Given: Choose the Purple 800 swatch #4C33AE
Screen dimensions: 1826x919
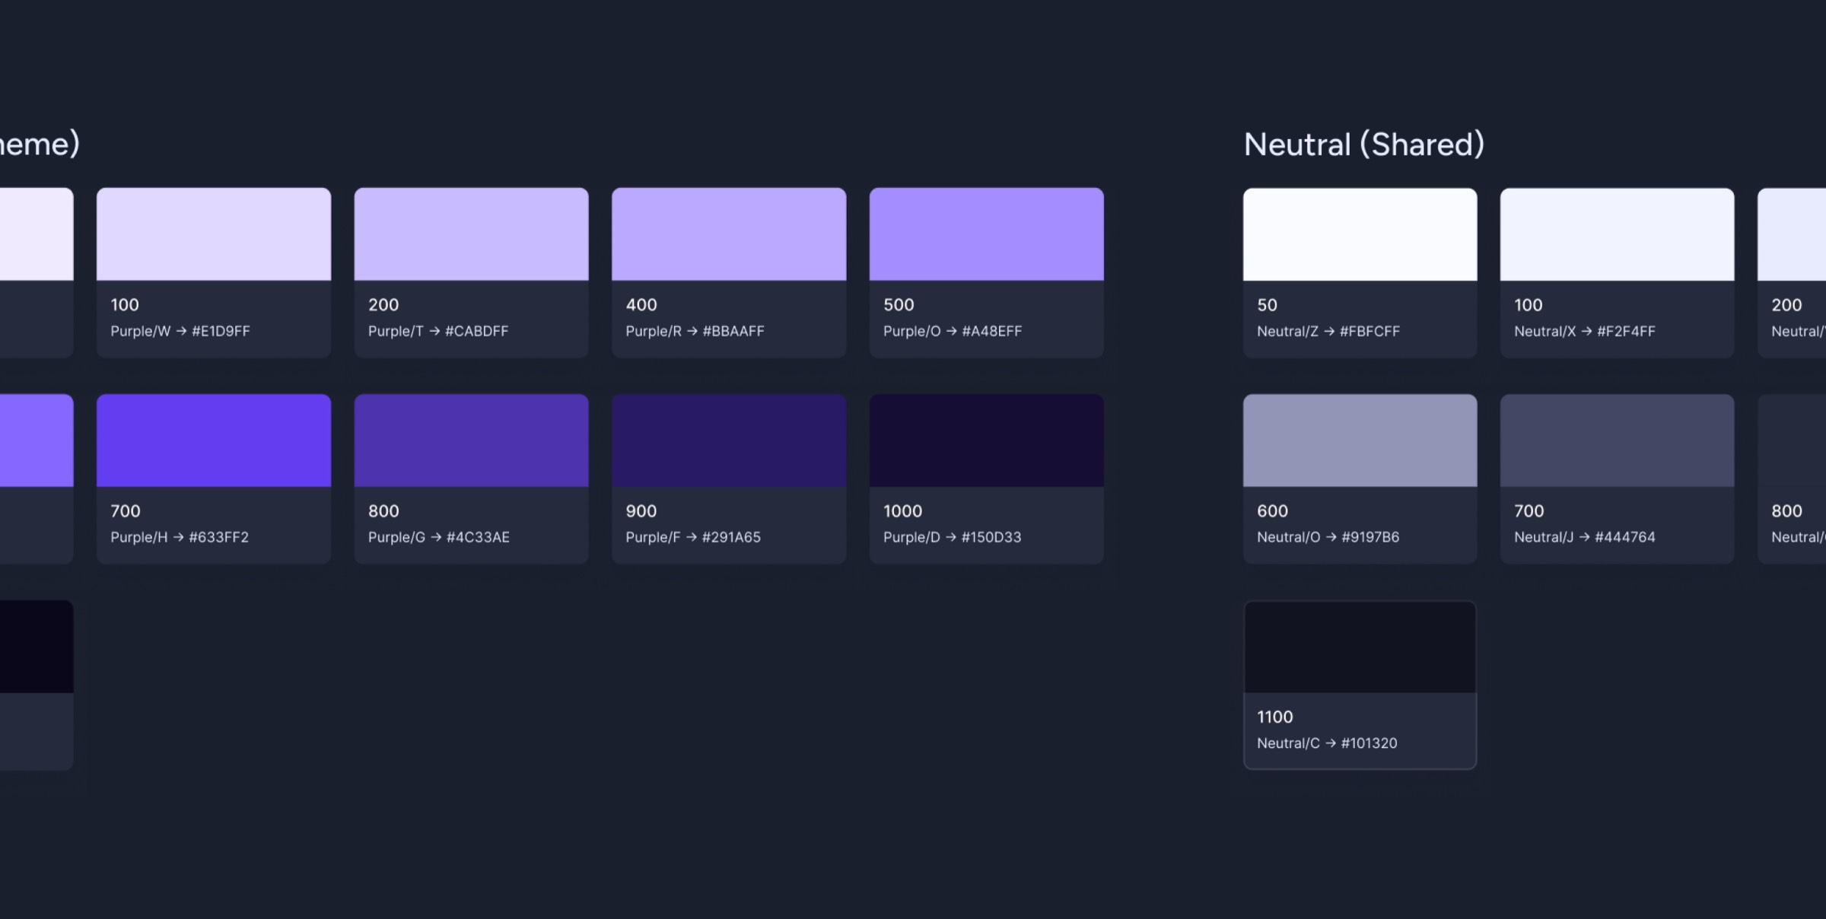Looking at the screenshot, I should coord(471,440).
